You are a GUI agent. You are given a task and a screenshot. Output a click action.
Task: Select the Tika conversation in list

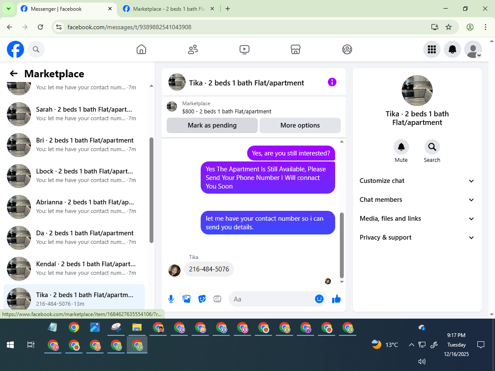(74, 298)
